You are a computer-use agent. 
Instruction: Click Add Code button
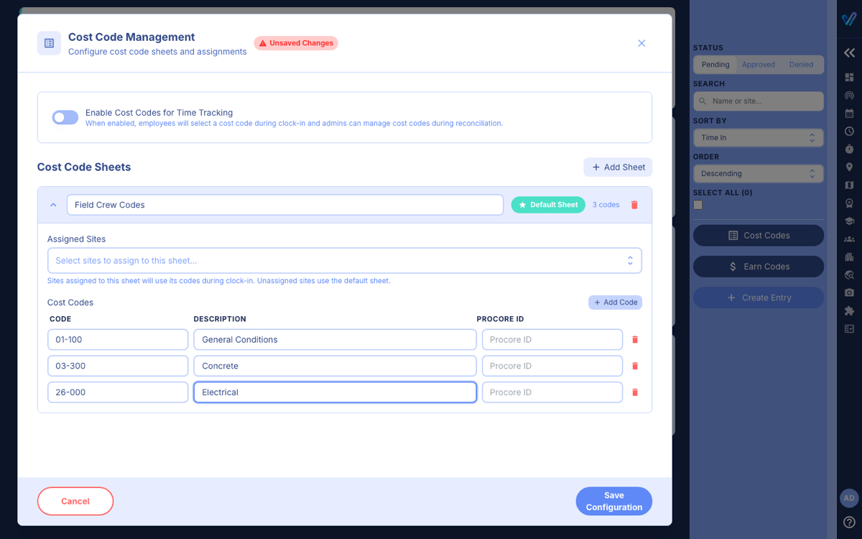point(615,303)
